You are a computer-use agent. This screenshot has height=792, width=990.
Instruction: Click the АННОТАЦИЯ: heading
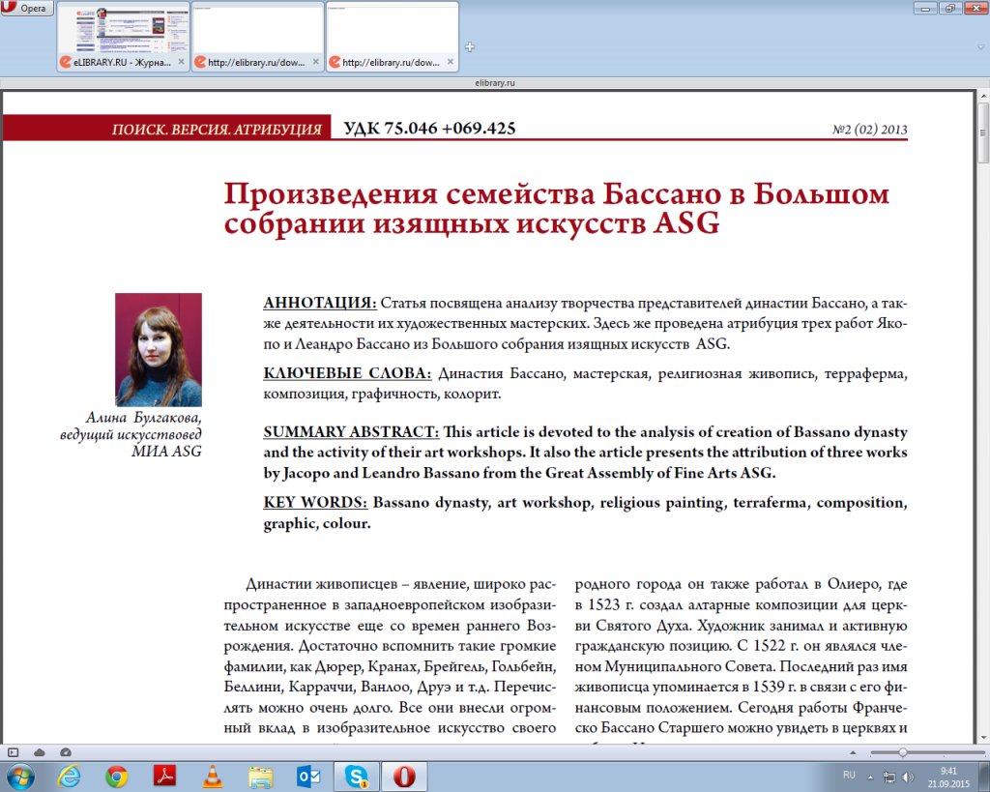[x=319, y=303]
